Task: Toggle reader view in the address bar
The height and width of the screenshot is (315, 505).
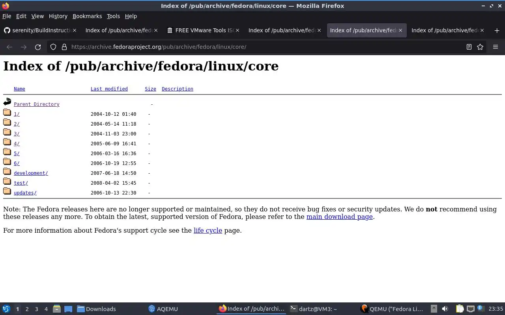Action: (469, 47)
